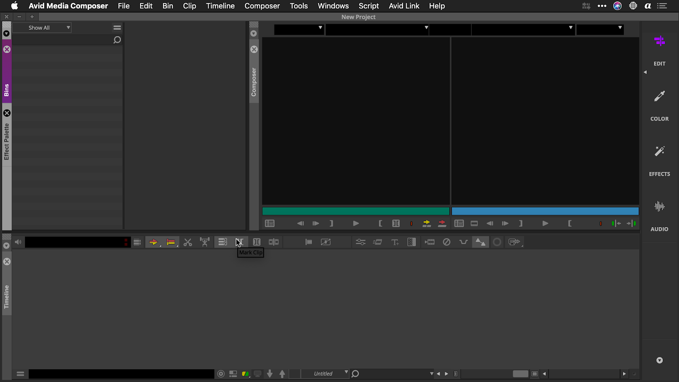Screen dimensions: 679x382
Task: Open the Bin menu
Action: coord(168,6)
